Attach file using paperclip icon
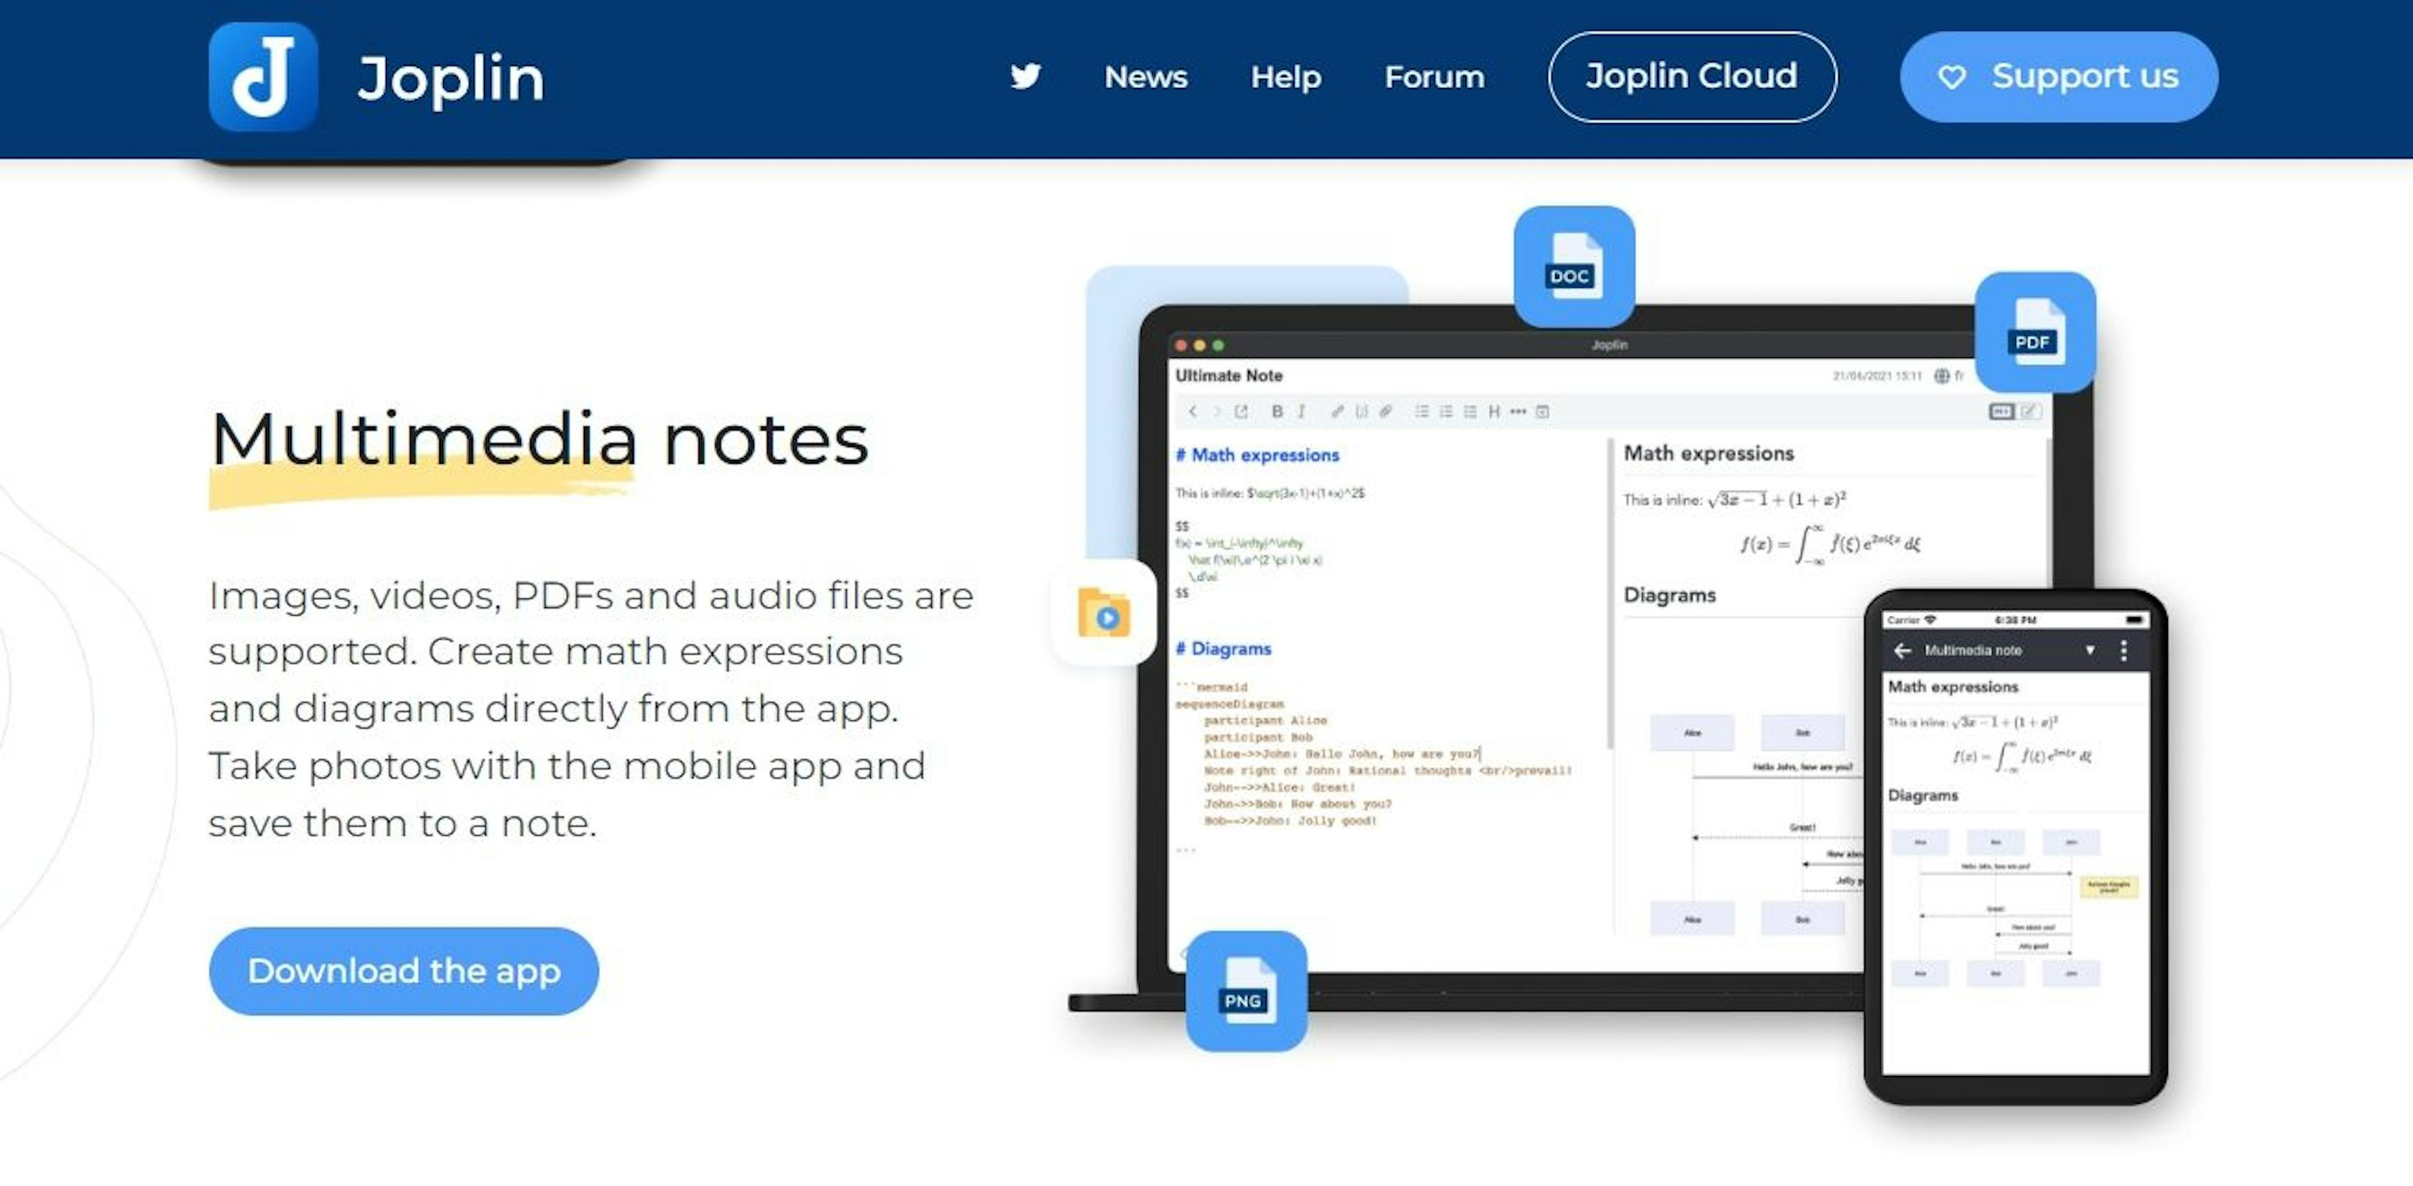 pyautogui.click(x=1386, y=411)
